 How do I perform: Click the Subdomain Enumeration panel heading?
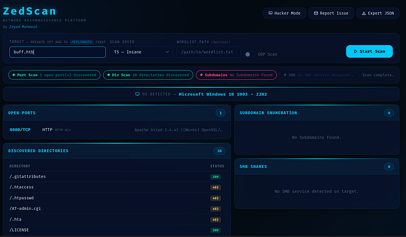tap(268, 113)
